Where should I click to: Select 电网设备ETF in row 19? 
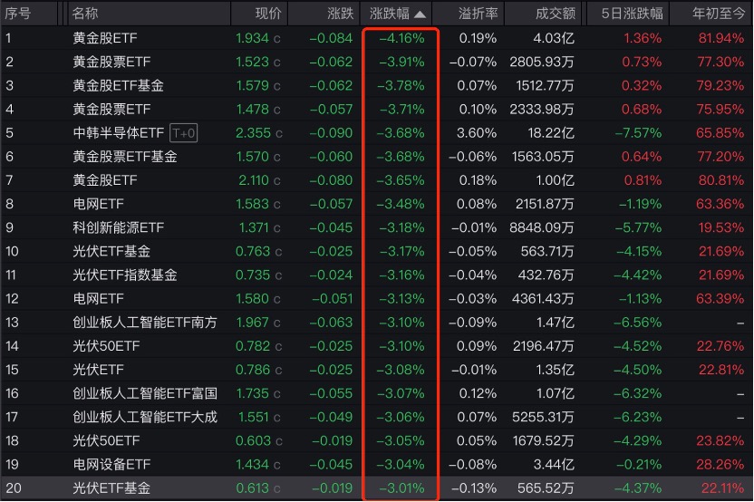coord(112,465)
